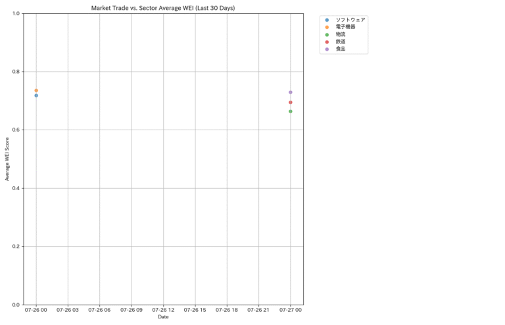Image resolution: width=505 pixels, height=325 pixels.
Task: Click the ソフトウェア legend text label
Action: click(x=350, y=20)
